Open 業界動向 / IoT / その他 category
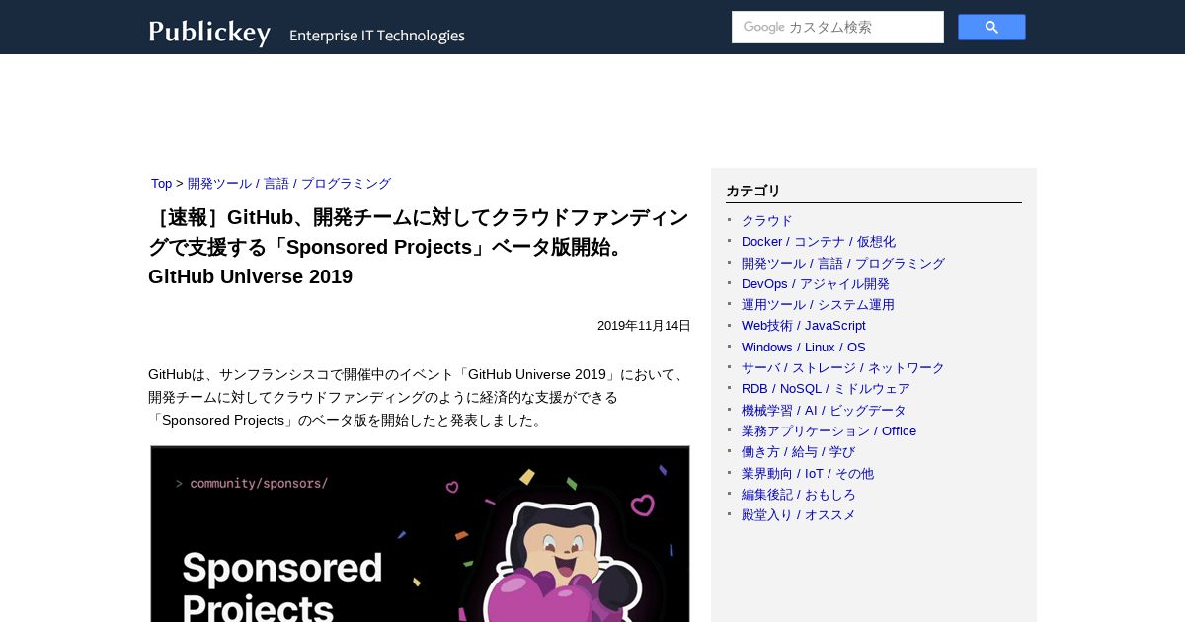The image size is (1185, 622). pos(808,474)
